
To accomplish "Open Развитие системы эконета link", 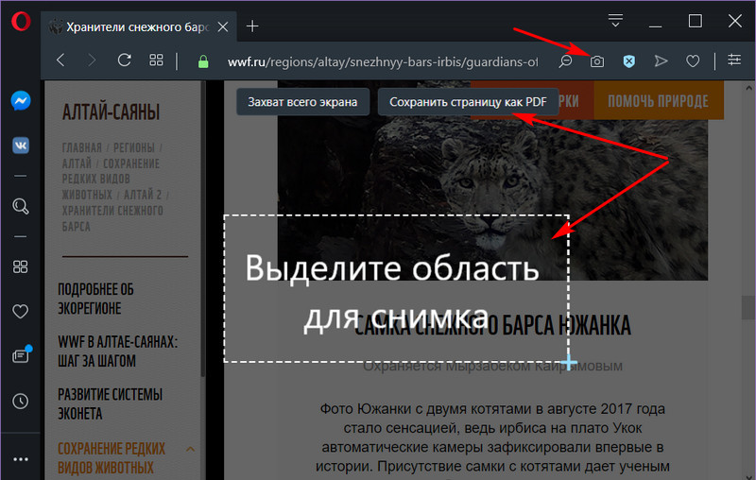I will 110,403.
